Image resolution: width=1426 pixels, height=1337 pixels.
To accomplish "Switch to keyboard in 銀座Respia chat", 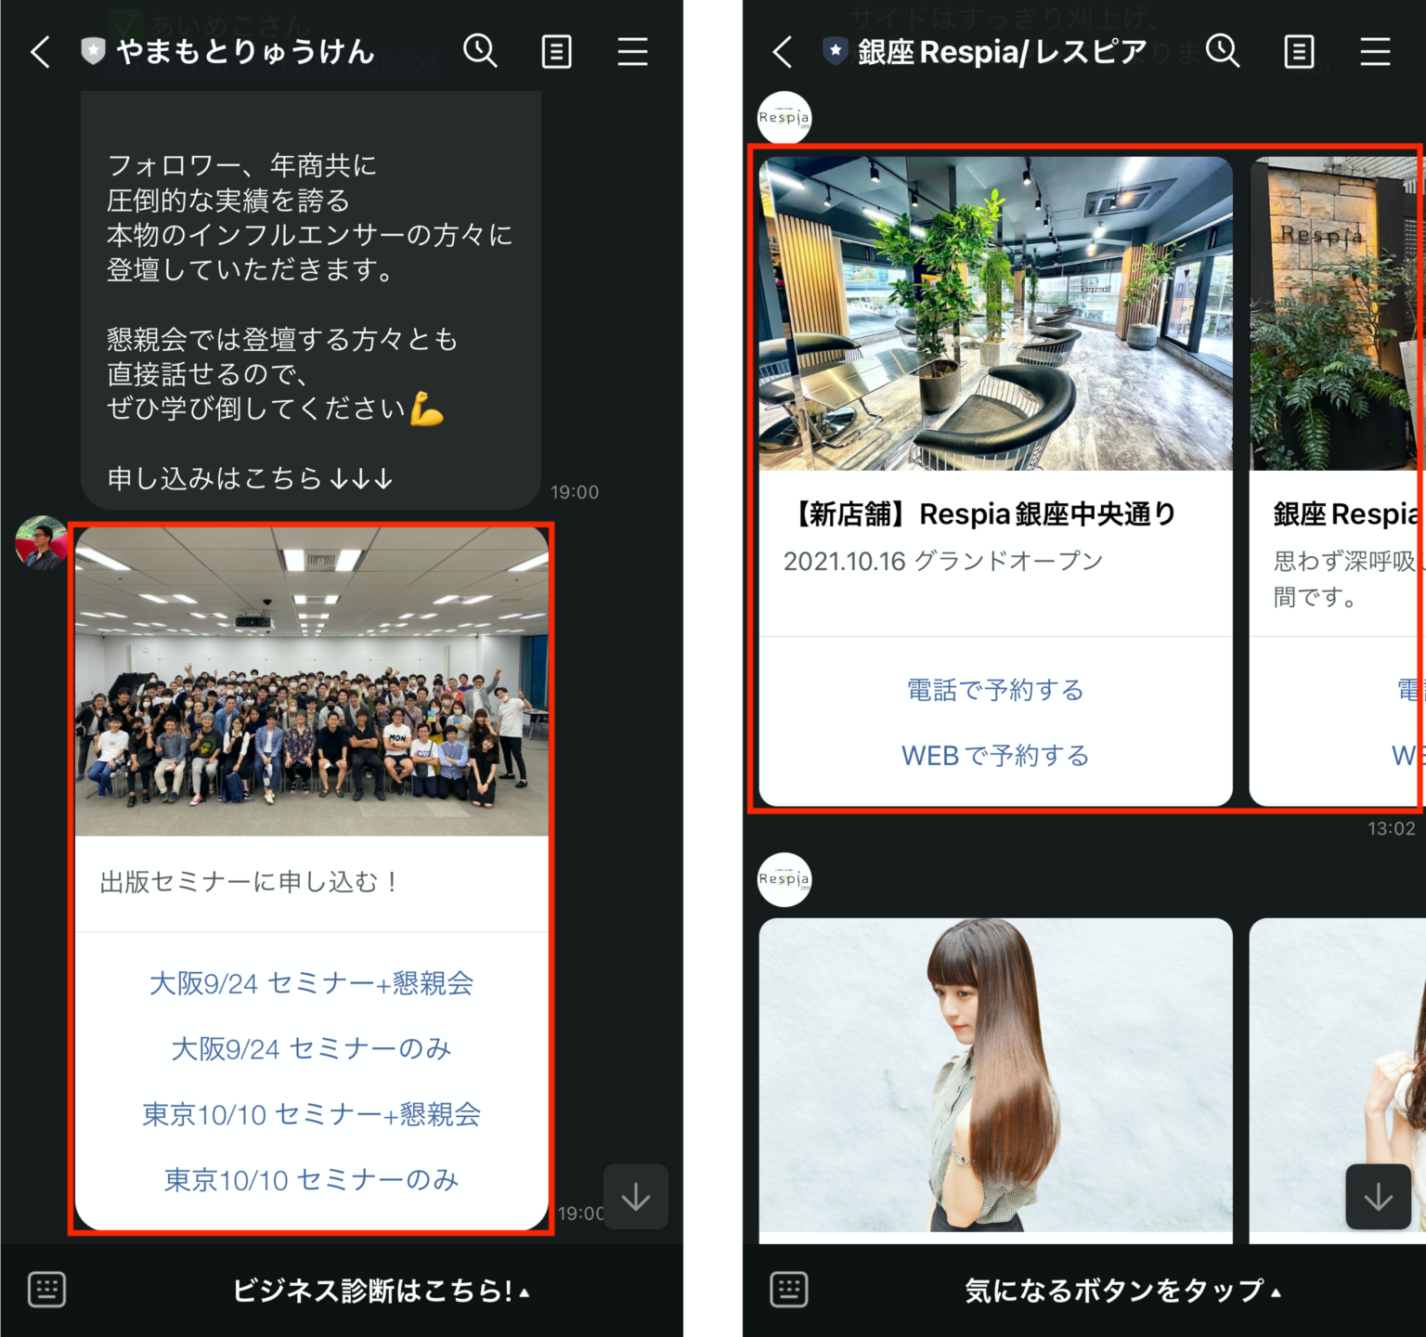I will 789,1290.
